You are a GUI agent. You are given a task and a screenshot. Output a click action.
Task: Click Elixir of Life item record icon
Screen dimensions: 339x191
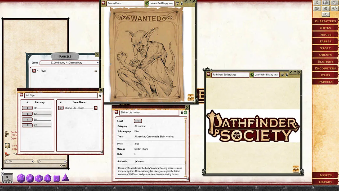pos(116,112)
